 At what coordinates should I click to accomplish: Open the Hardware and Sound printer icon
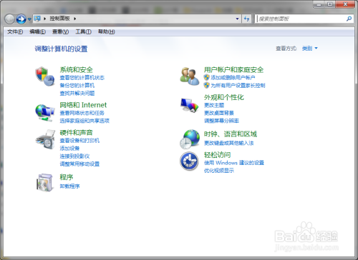pyautogui.click(x=45, y=139)
